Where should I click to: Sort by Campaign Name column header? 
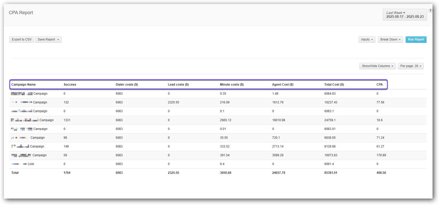point(24,85)
